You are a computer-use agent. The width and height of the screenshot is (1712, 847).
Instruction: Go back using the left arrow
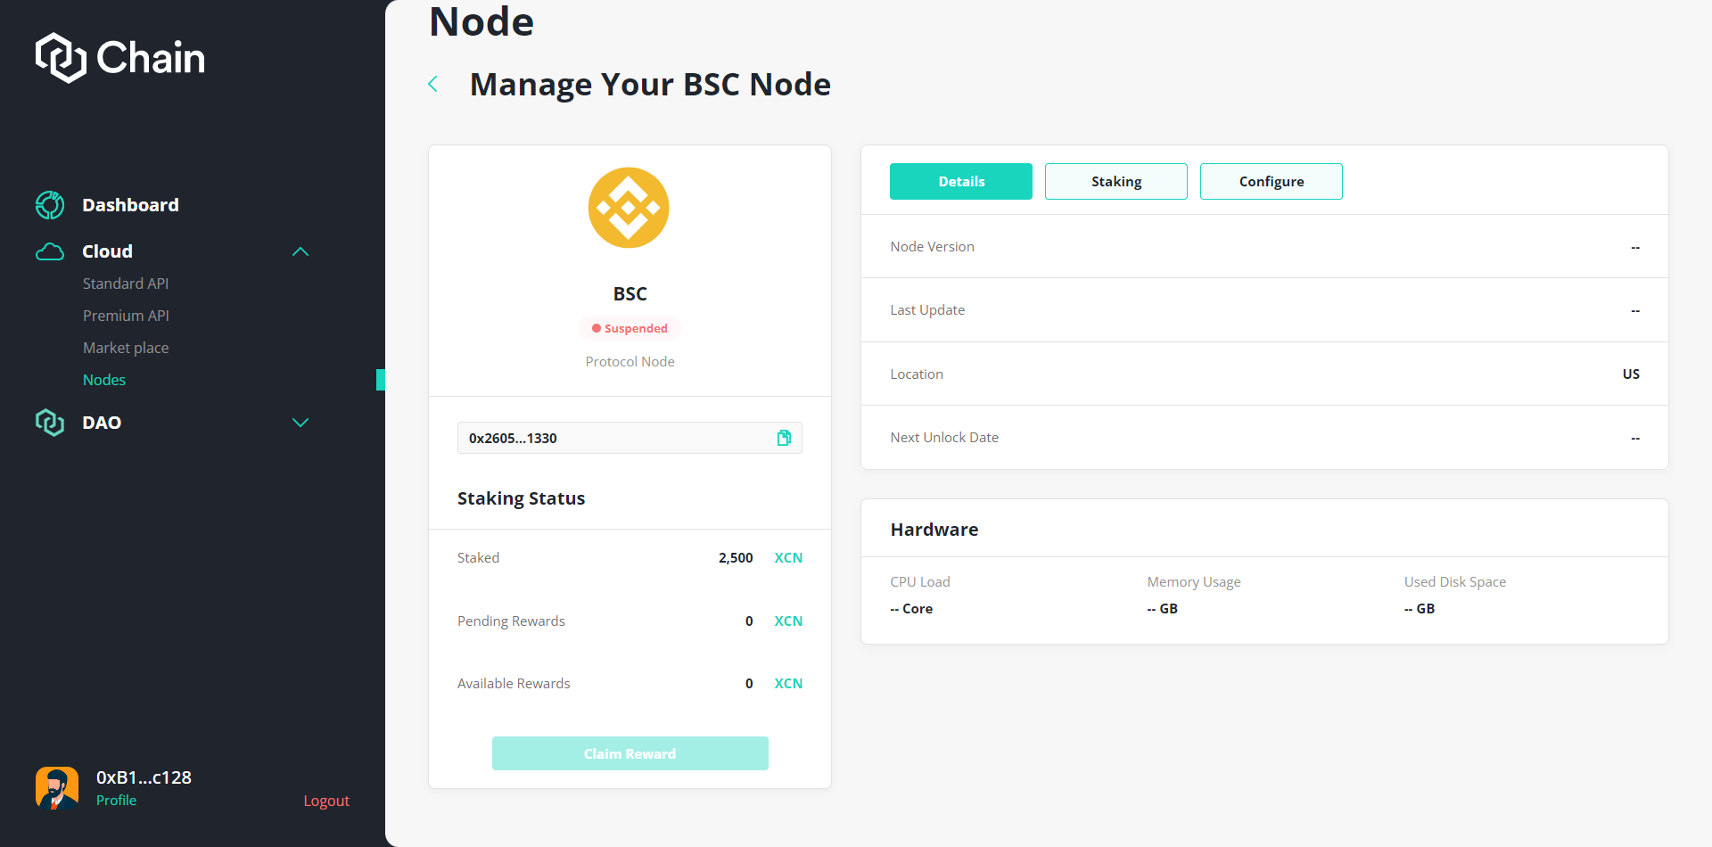(x=433, y=85)
